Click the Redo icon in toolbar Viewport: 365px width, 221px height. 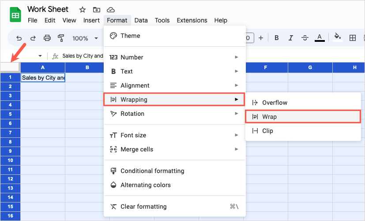point(33,38)
